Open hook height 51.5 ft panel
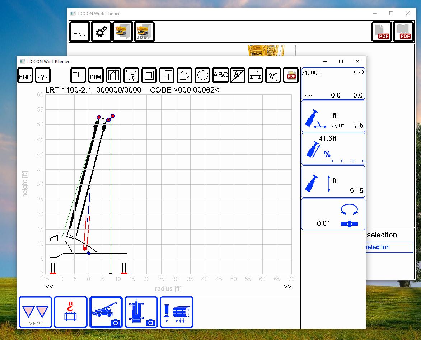This screenshot has height=340, width=421. [333, 182]
